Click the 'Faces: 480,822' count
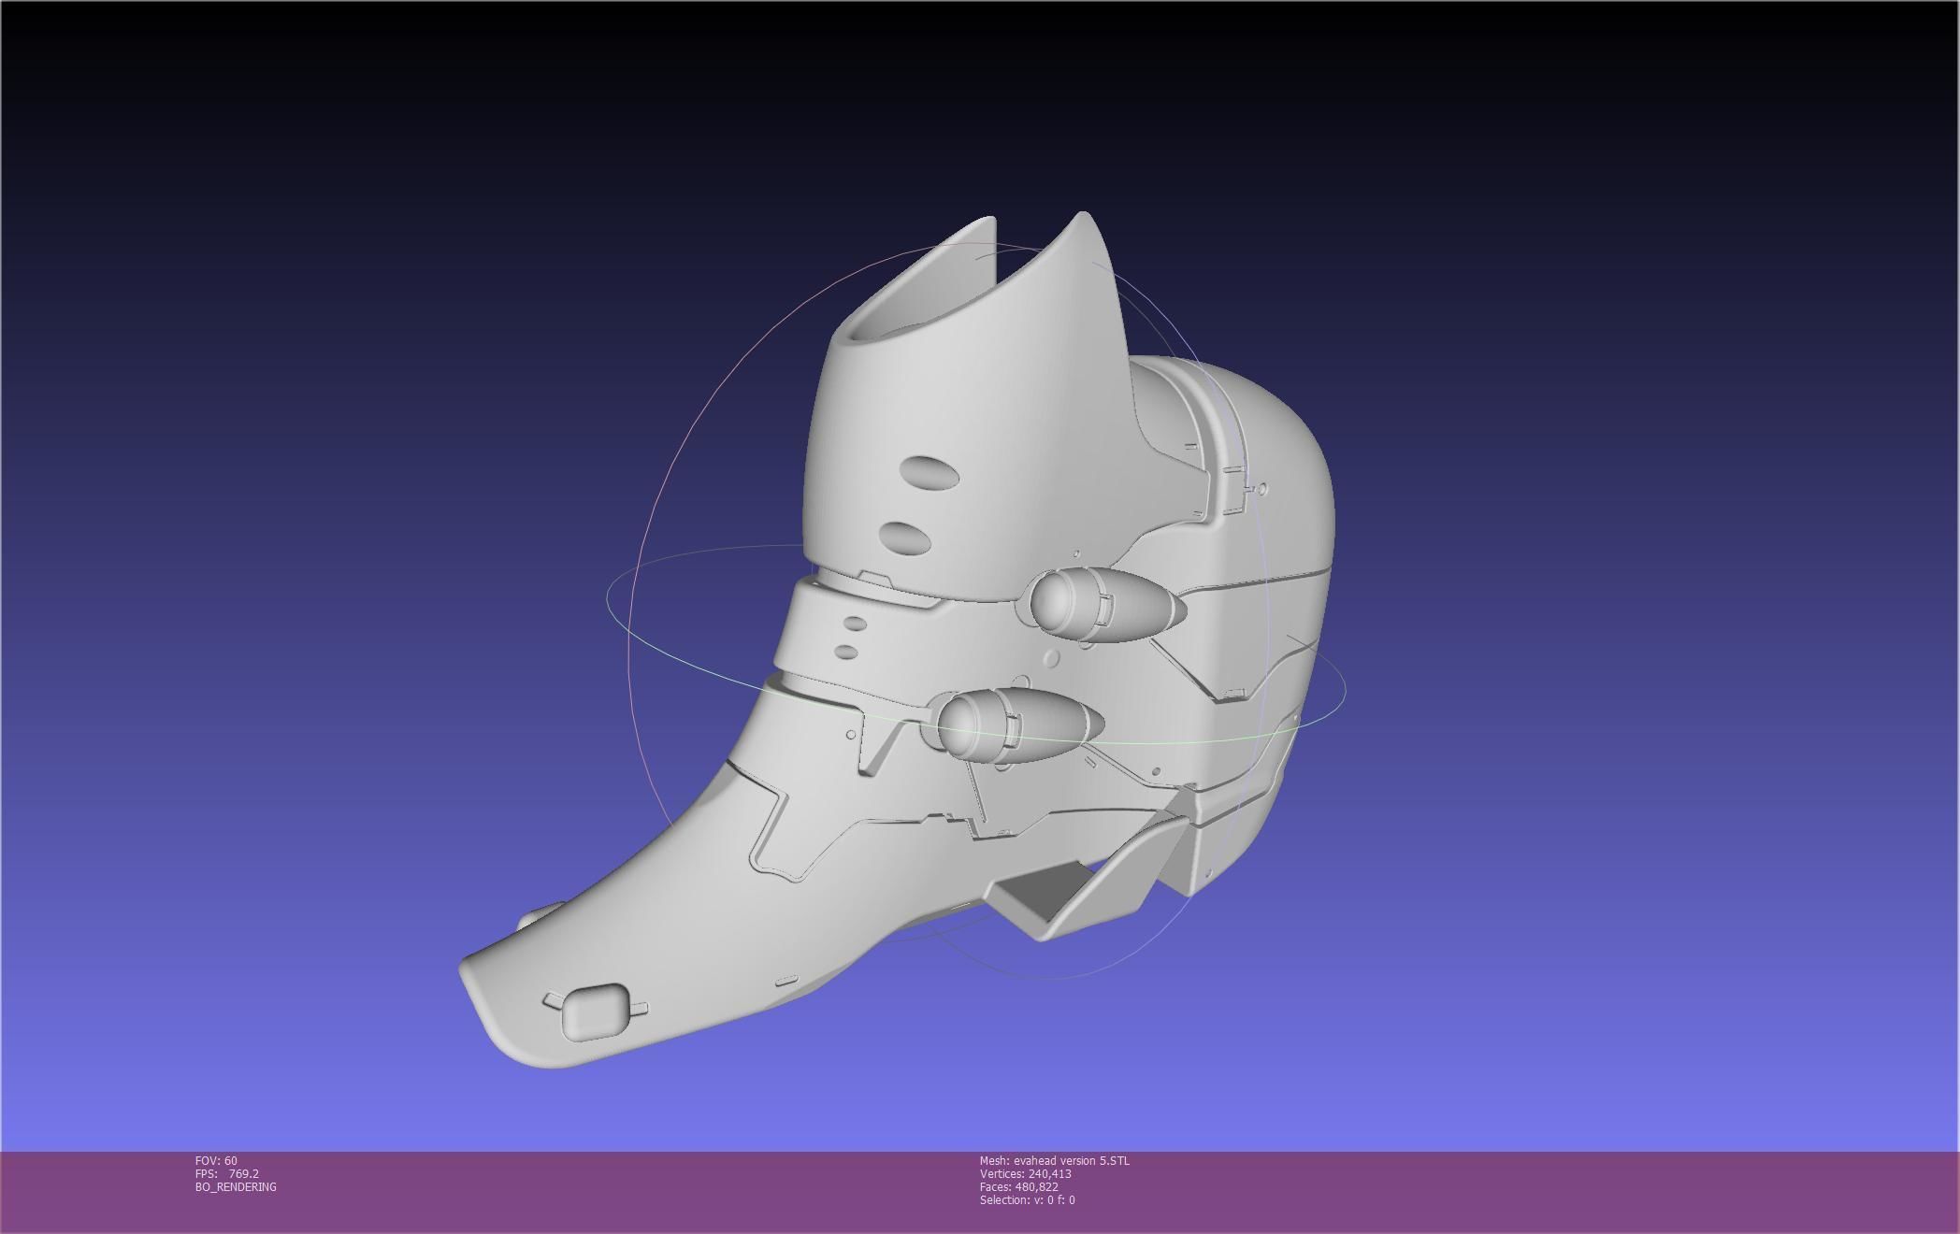1960x1234 pixels. pyautogui.click(x=1018, y=1186)
